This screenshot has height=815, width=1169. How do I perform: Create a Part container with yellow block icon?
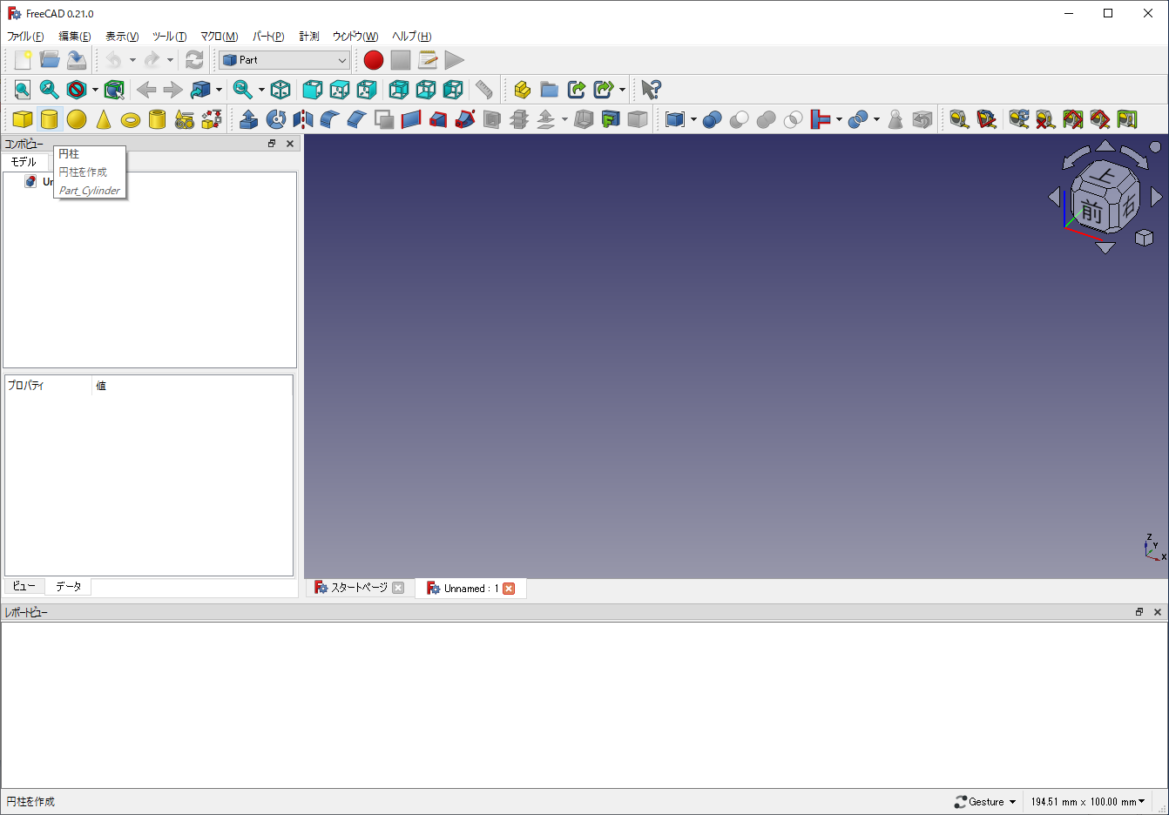pyautogui.click(x=523, y=90)
